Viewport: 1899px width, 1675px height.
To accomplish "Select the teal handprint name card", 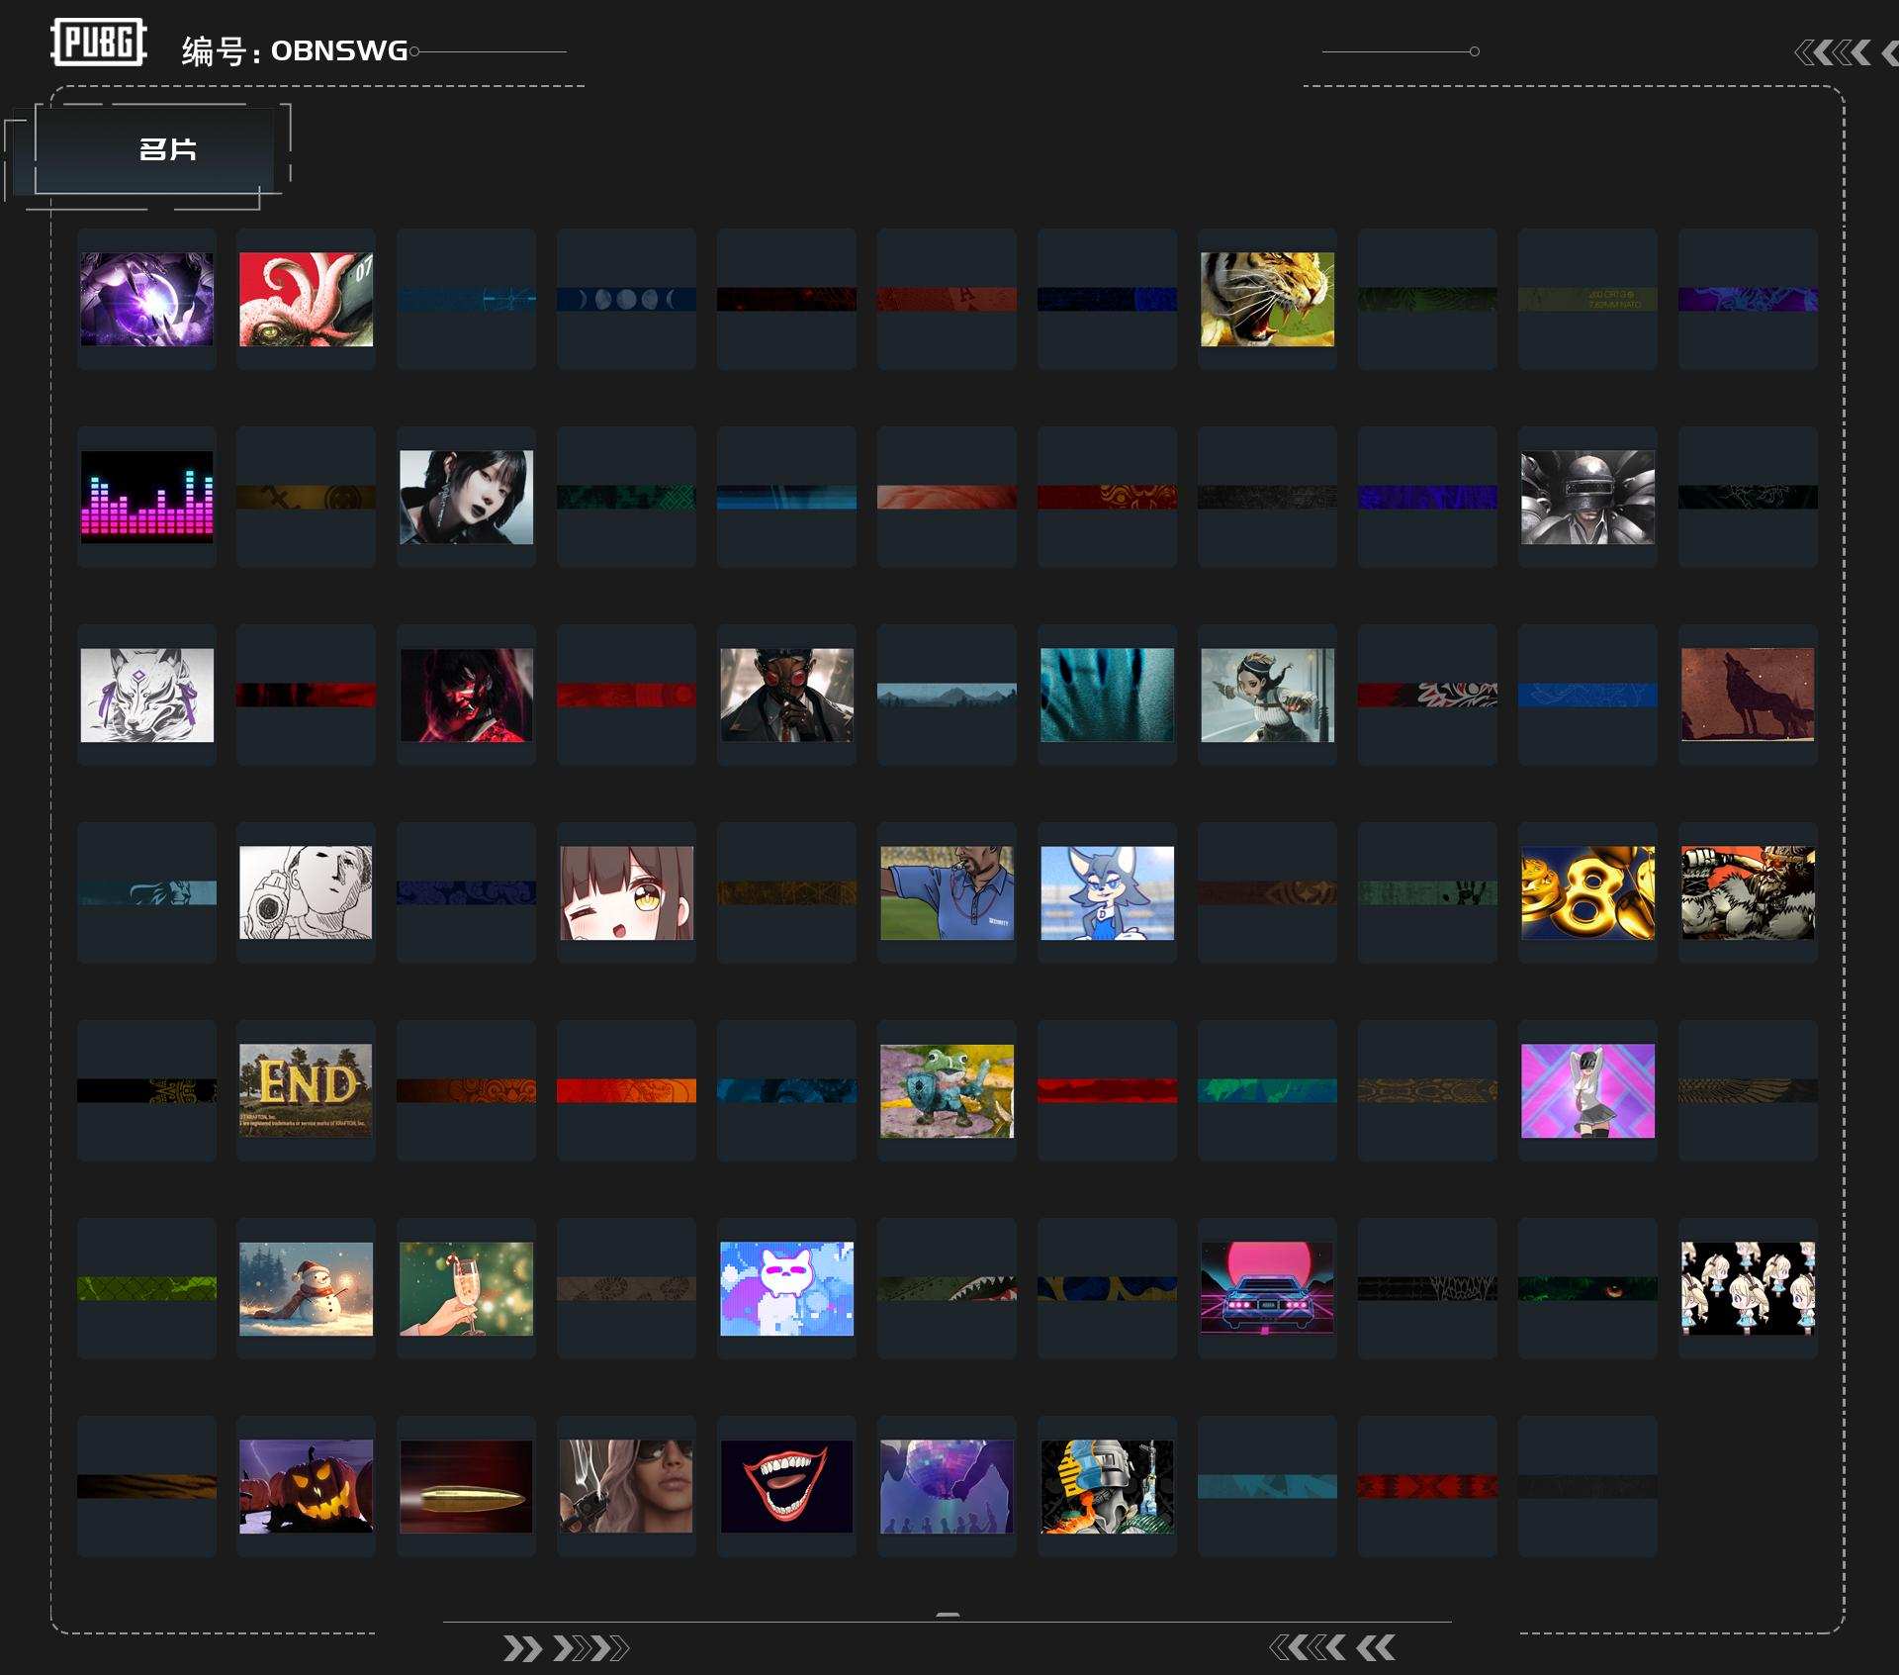I will coord(1107,695).
